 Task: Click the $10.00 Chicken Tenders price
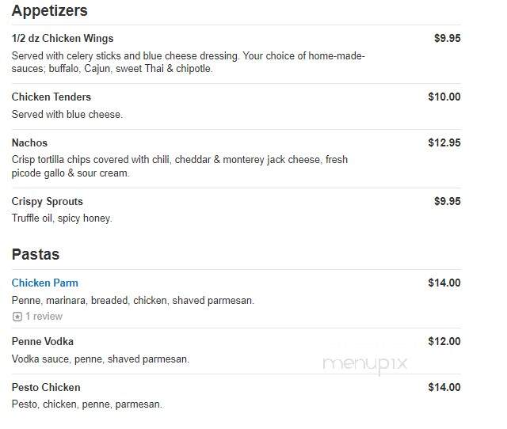[444, 97]
